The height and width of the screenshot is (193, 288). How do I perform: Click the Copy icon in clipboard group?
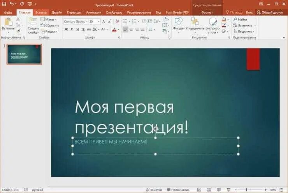coord(18,25)
